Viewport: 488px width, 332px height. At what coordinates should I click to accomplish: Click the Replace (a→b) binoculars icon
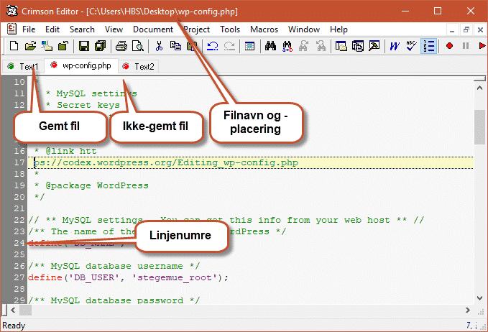[287, 46]
